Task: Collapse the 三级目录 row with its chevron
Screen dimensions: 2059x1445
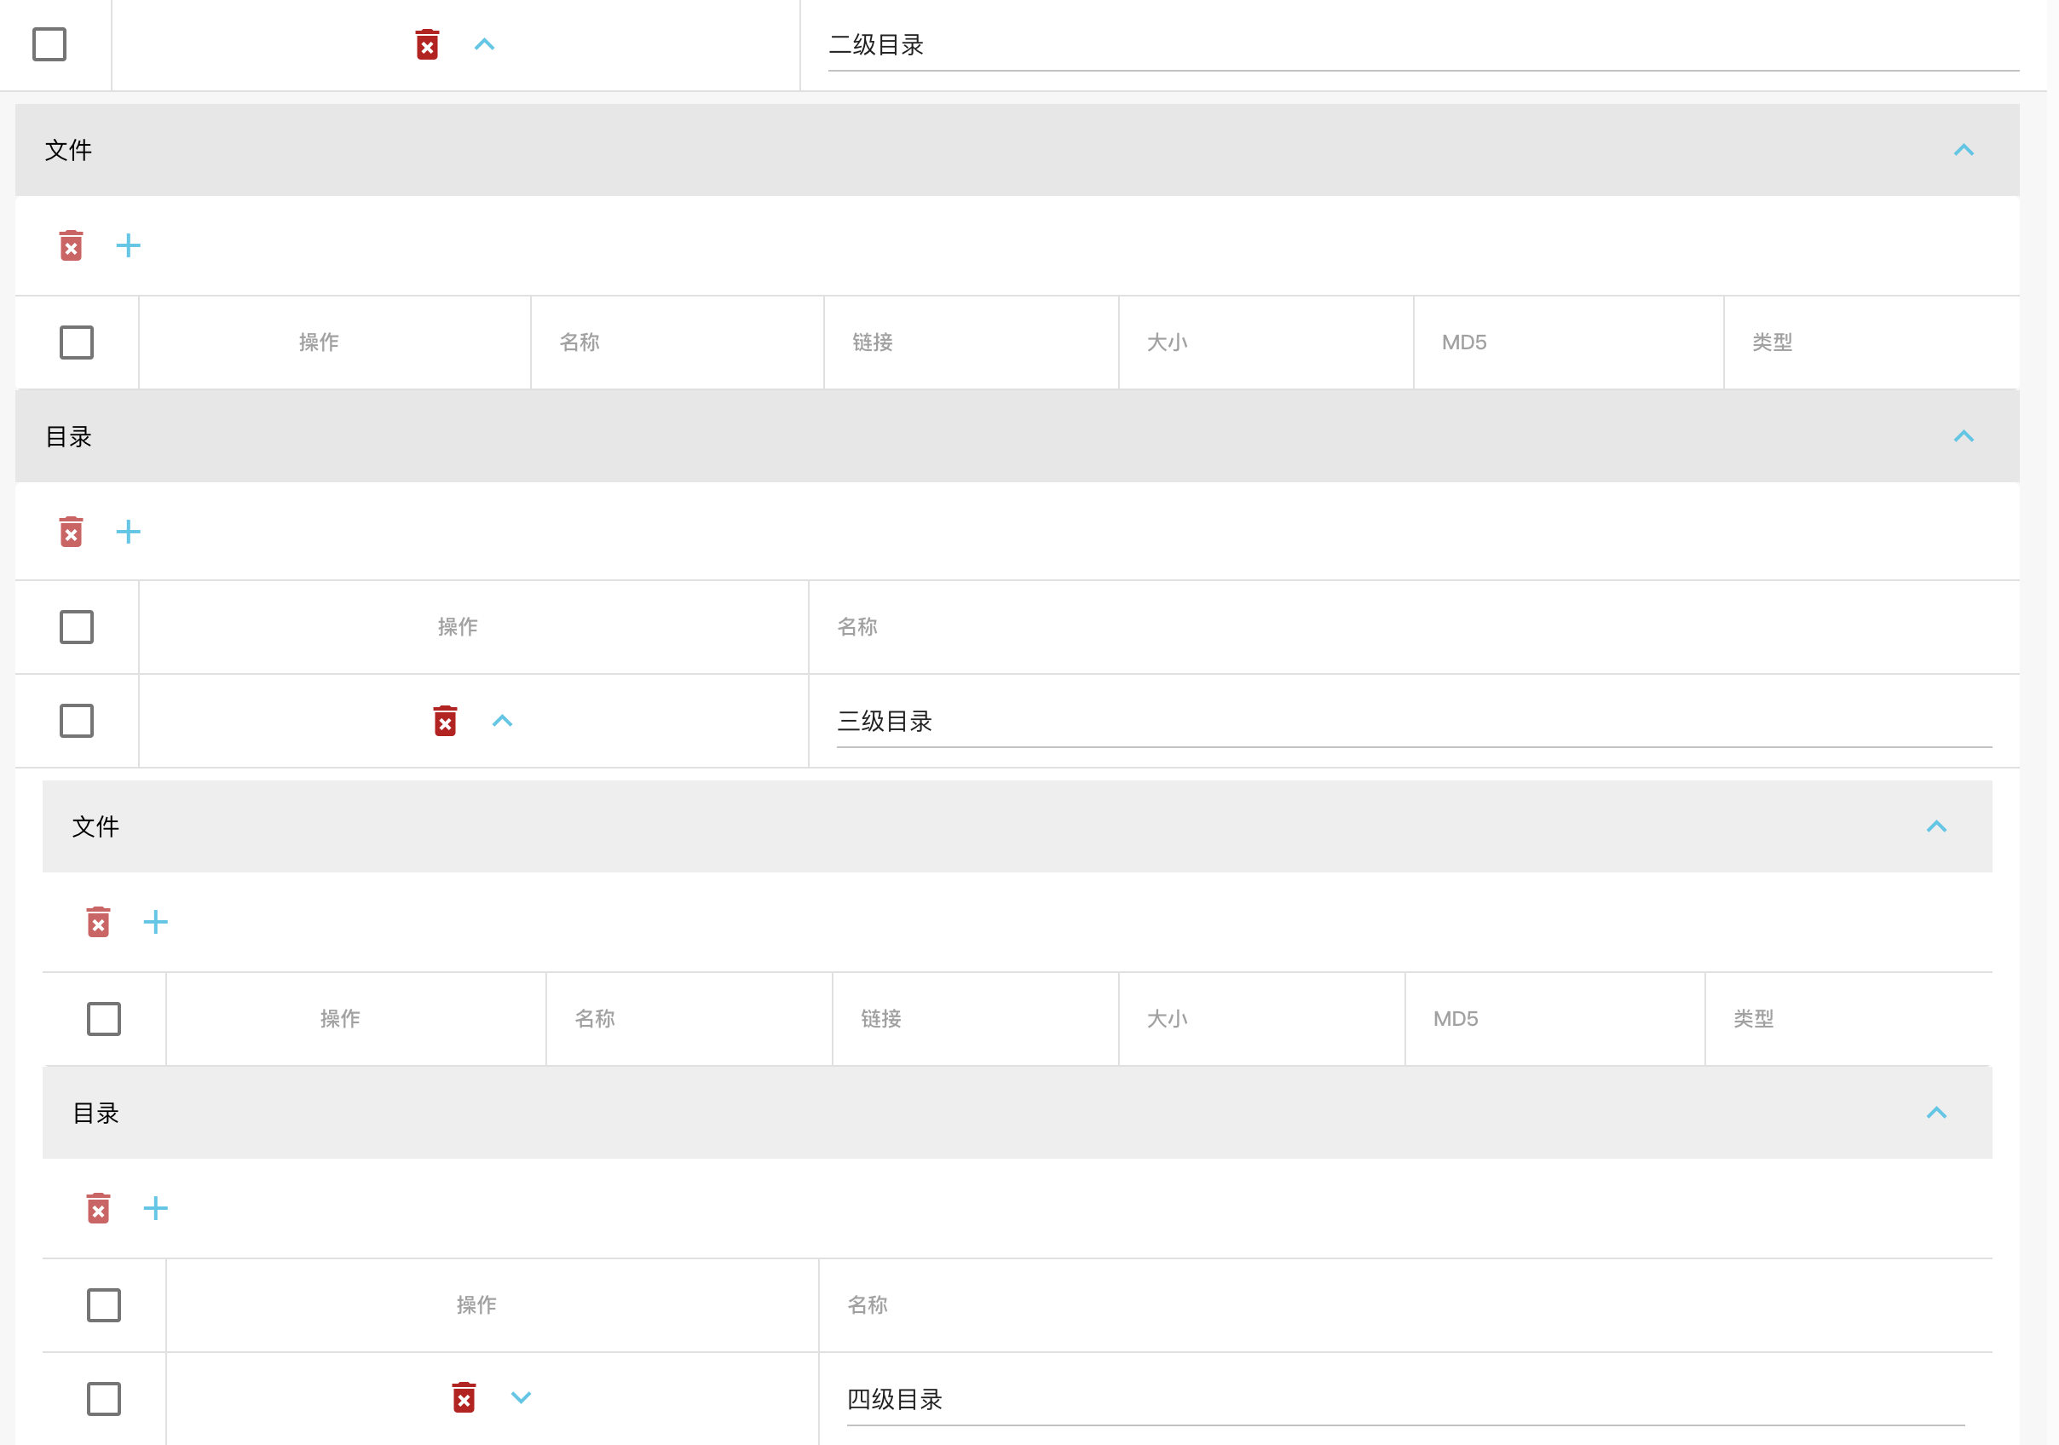Action: tap(502, 721)
